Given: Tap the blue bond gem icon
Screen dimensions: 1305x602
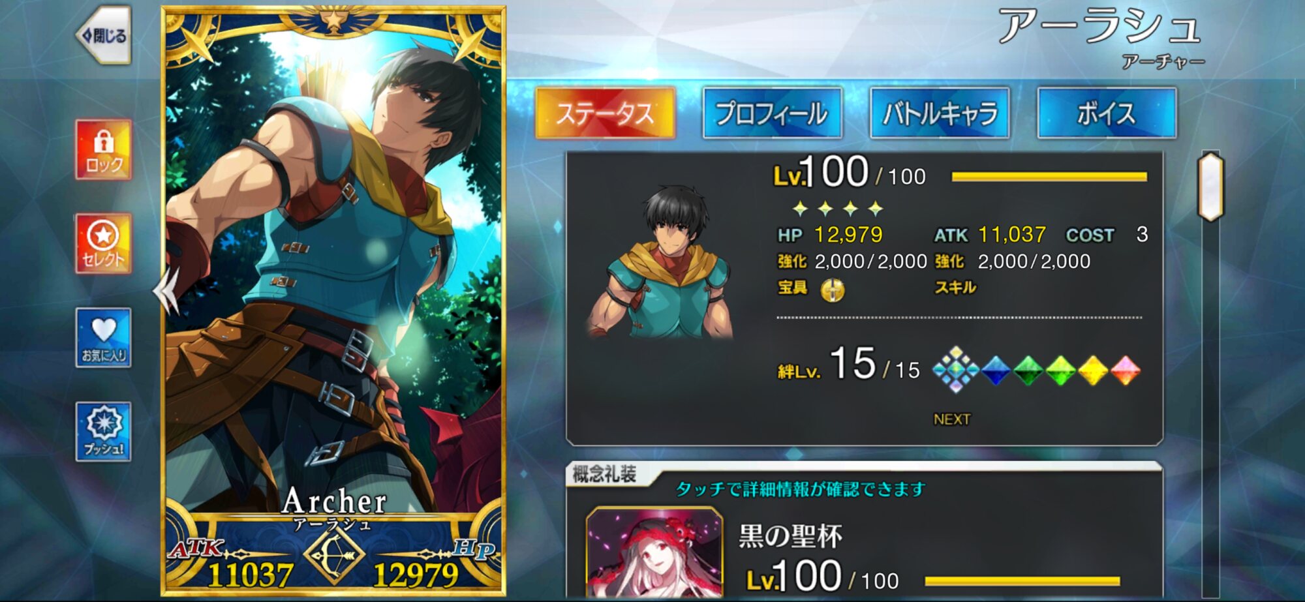Looking at the screenshot, I should [996, 370].
